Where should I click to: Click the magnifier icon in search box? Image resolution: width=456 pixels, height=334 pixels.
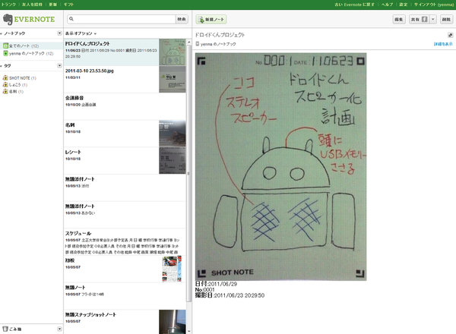click(71, 19)
